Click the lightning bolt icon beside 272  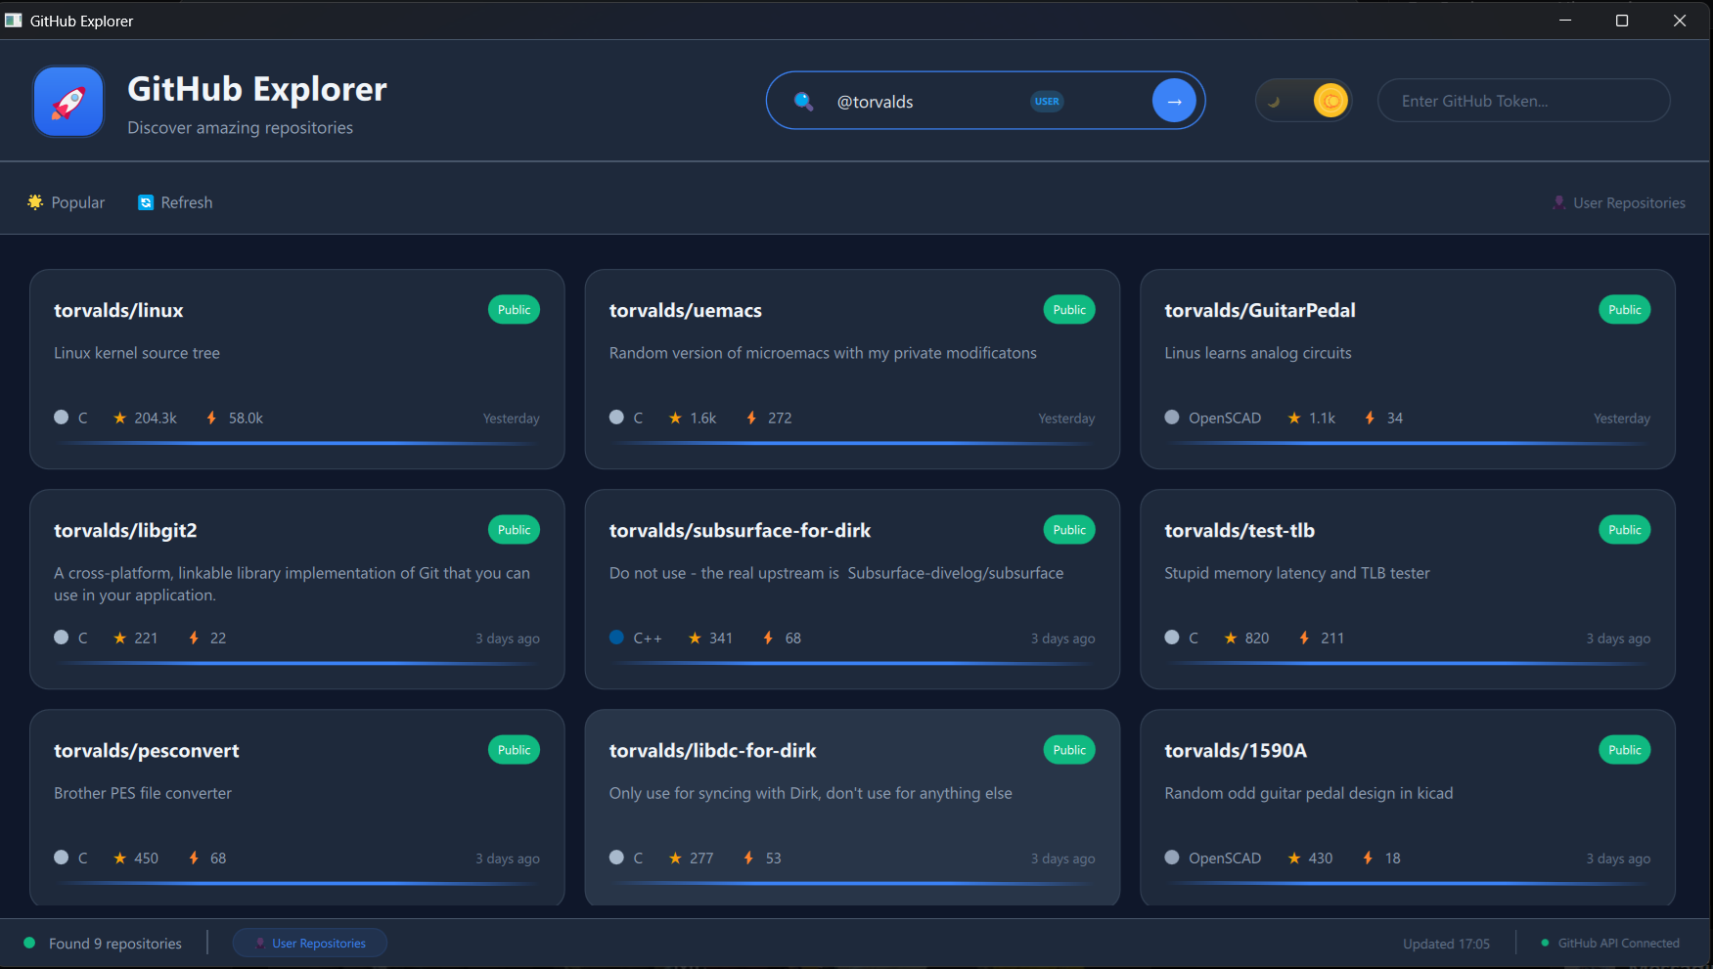click(751, 418)
